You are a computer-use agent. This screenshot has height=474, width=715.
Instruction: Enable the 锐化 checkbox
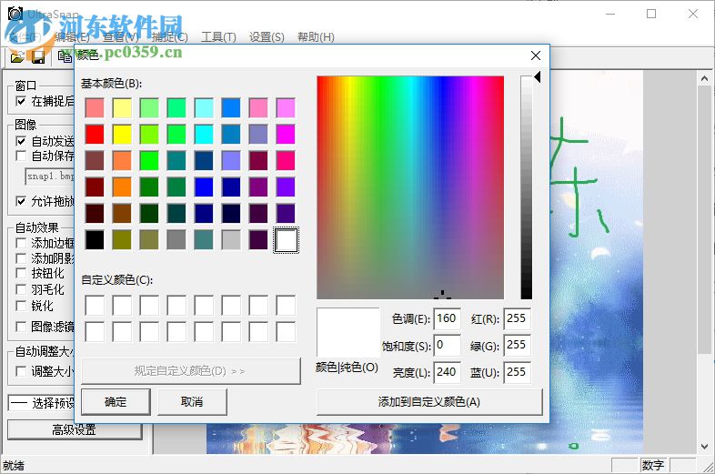[x=21, y=306]
